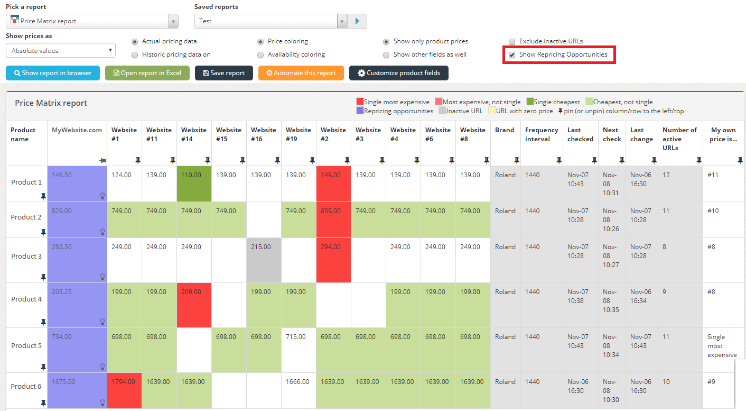Click the Product 4 row label
Viewport: 746px width, 411px height.
tap(26, 299)
